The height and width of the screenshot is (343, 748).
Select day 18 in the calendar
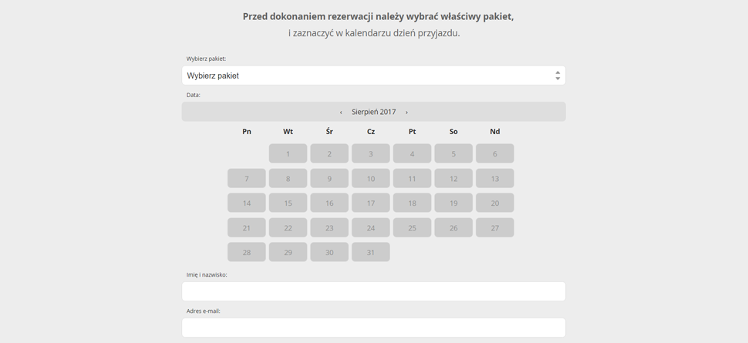point(412,203)
